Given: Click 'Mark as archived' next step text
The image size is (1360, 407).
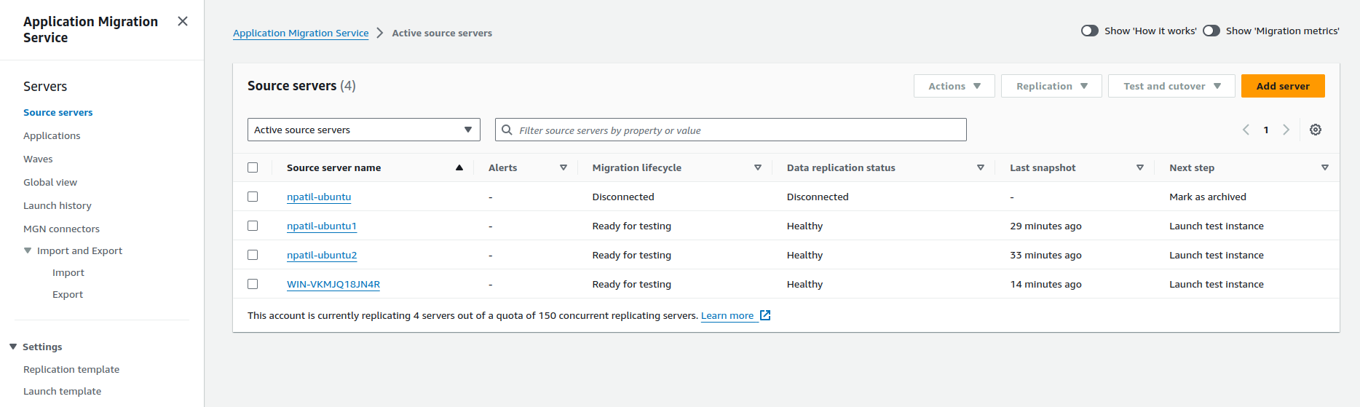Looking at the screenshot, I should coord(1208,197).
